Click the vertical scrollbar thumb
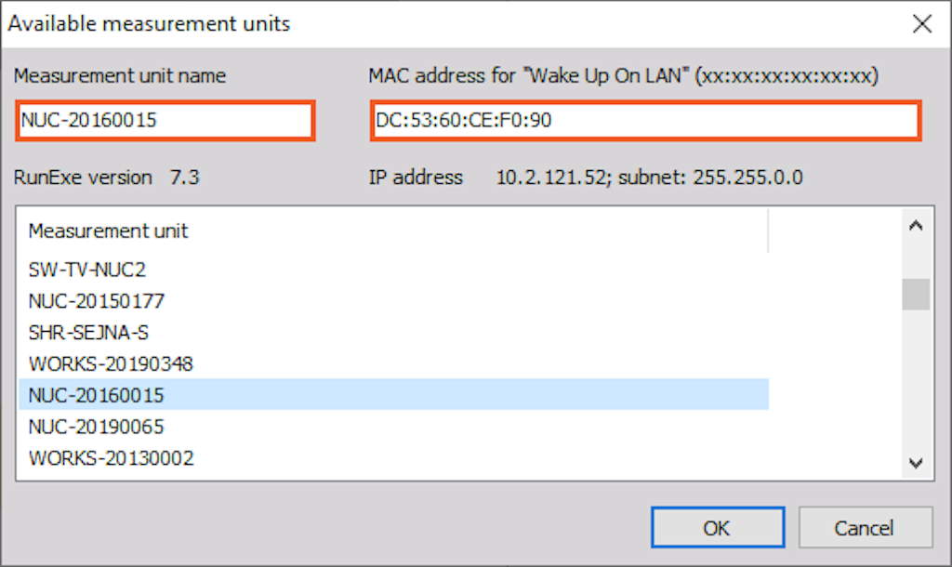This screenshot has height=567, width=952. pos(916,295)
